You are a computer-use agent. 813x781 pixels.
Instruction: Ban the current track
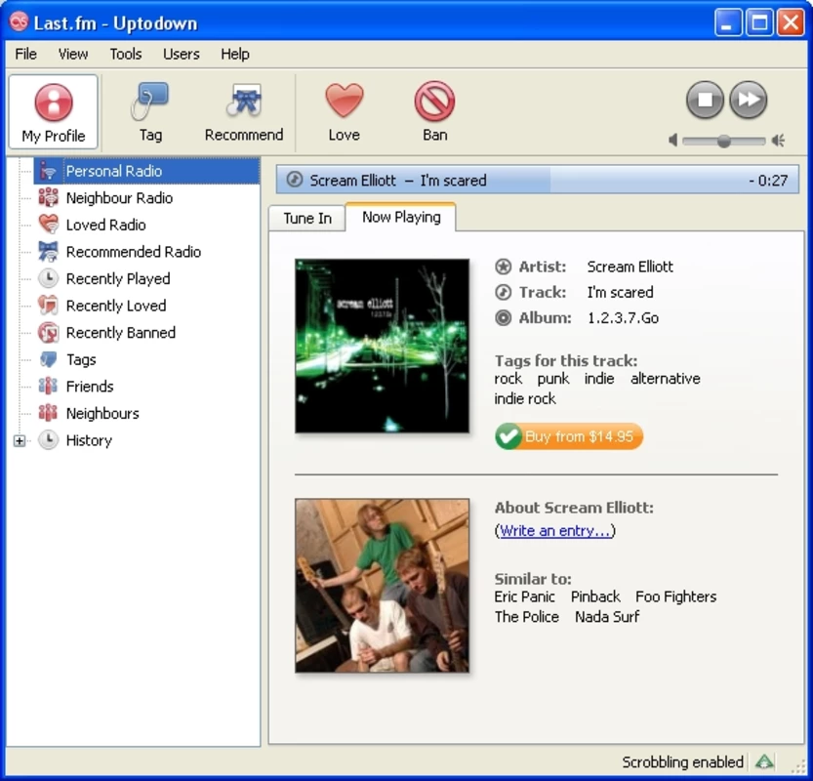434,111
